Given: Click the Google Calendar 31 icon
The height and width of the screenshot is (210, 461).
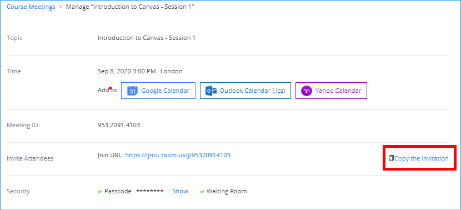Looking at the screenshot, I should (132, 91).
